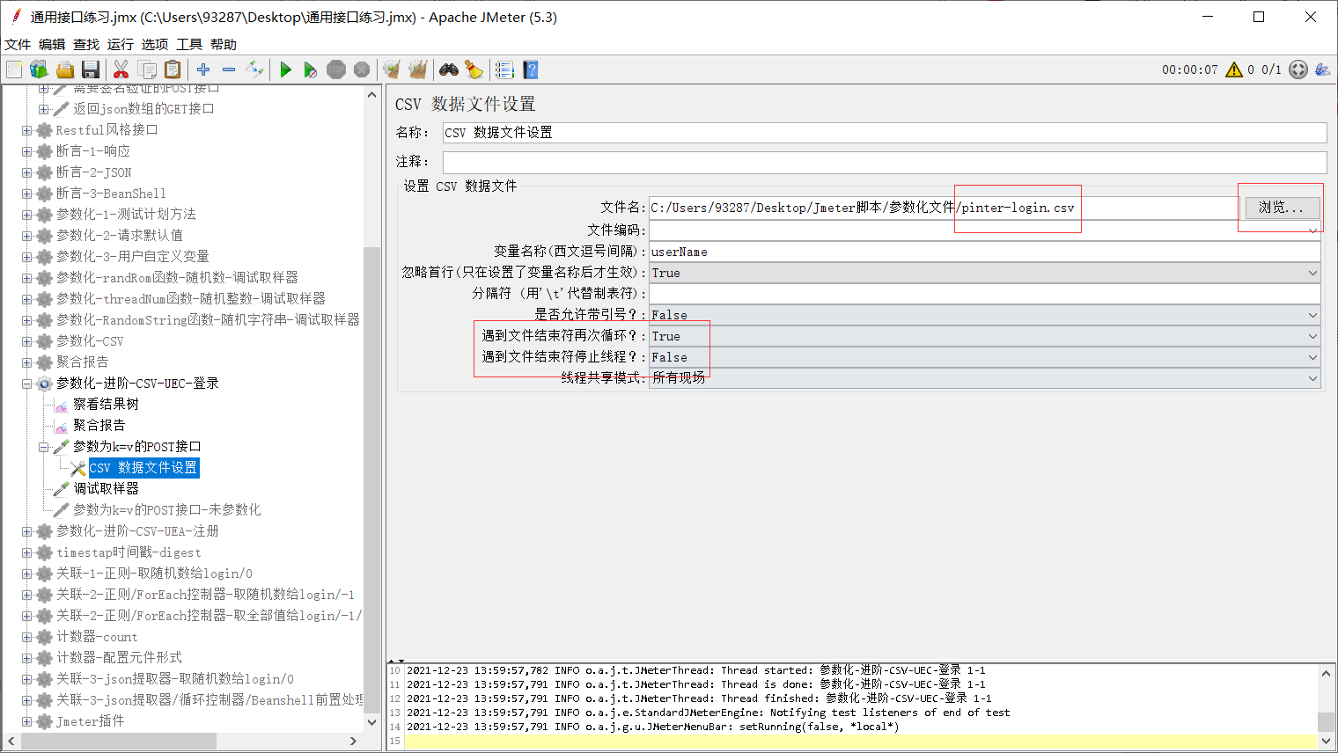
Task: Click the Help question mark icon
Action: [x=530, y=69]
